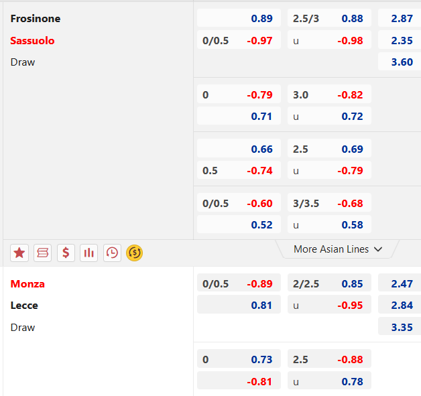
Task: Pick under odds -0.95 for Monza match
Action: coord(329,305)
